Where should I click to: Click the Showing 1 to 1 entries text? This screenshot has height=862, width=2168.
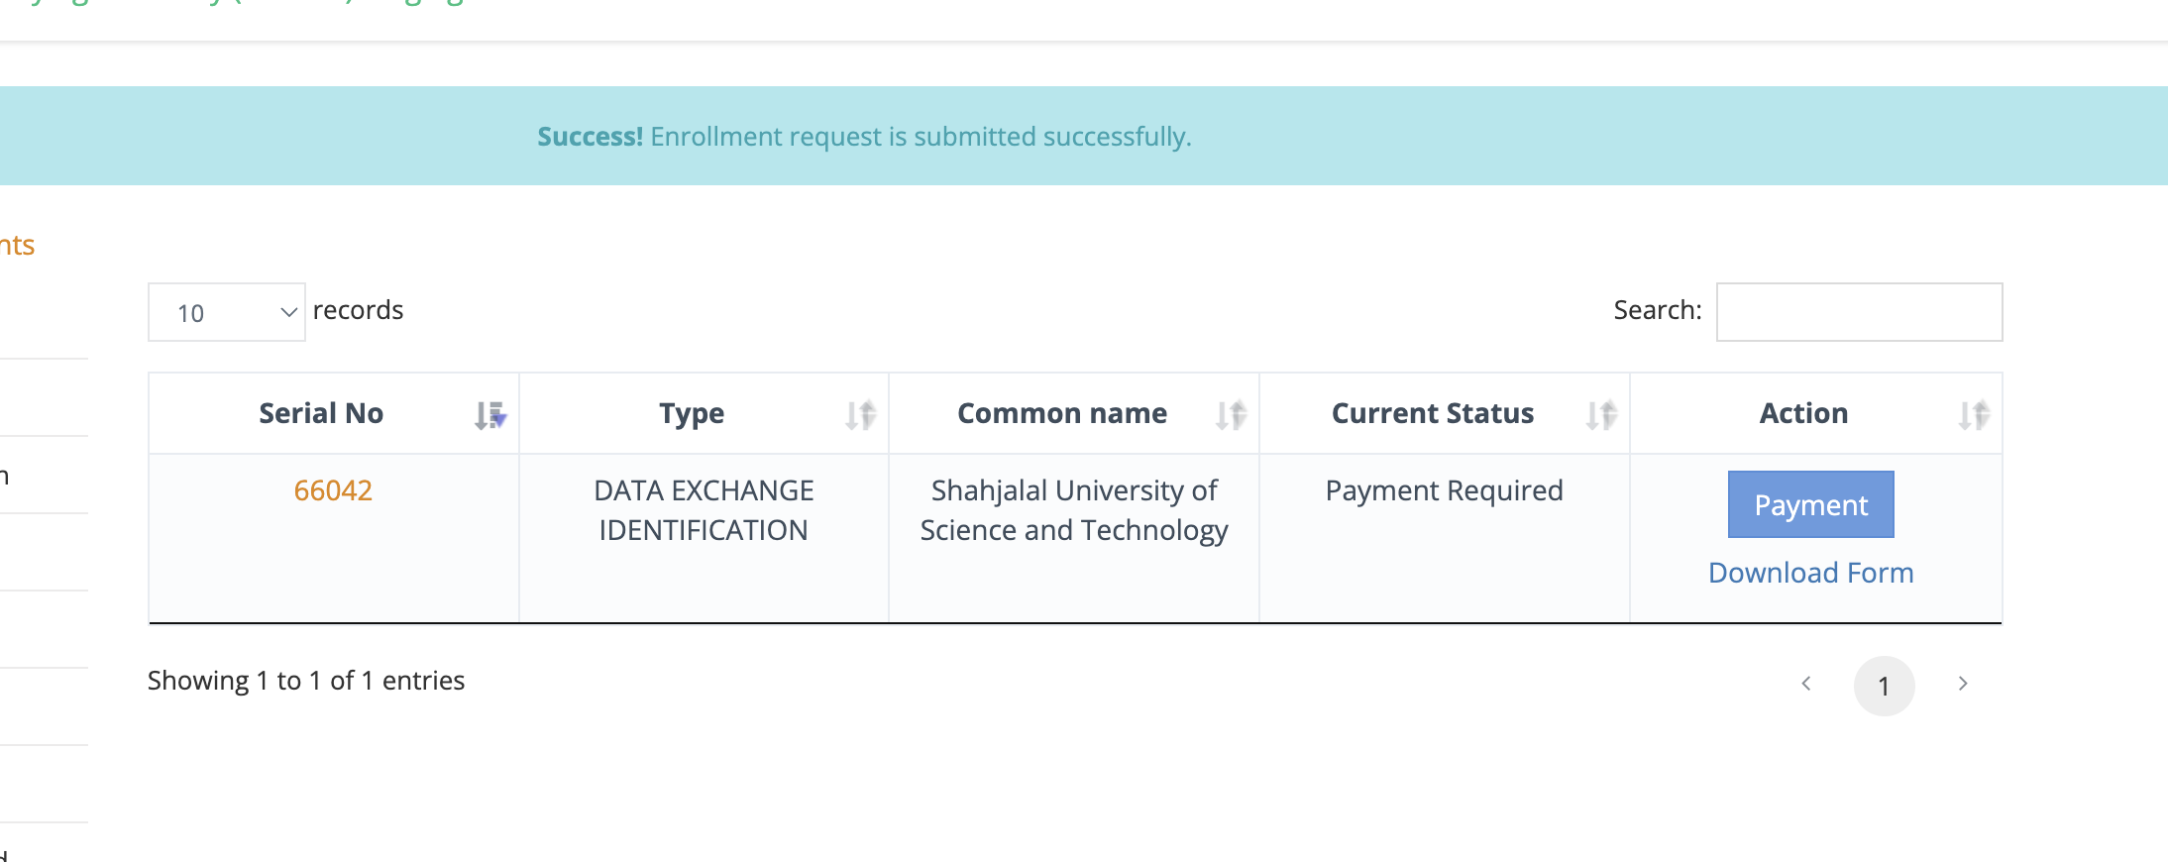click(306, 681)
